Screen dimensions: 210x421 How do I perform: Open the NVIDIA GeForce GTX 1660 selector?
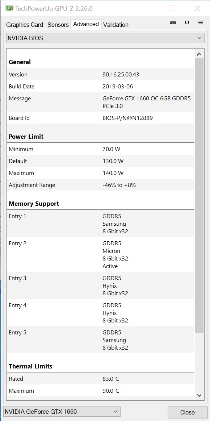(x=62, y=412)
